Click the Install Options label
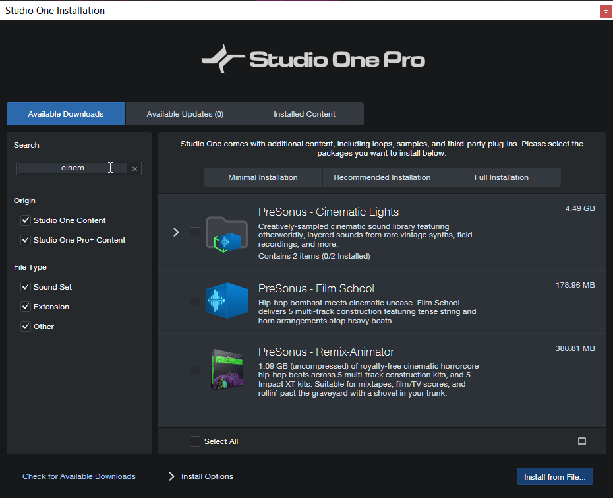Viewport: 613px width, 498px height. (207, 476)
